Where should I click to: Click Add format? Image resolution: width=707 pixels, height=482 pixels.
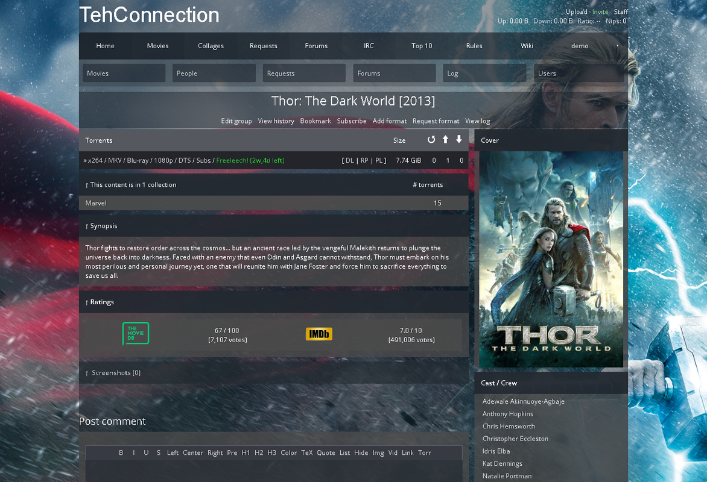[390, 120]
